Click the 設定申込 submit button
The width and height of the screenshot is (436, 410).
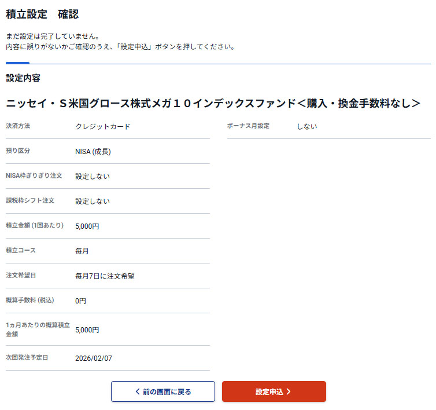[x=274, y=391]
